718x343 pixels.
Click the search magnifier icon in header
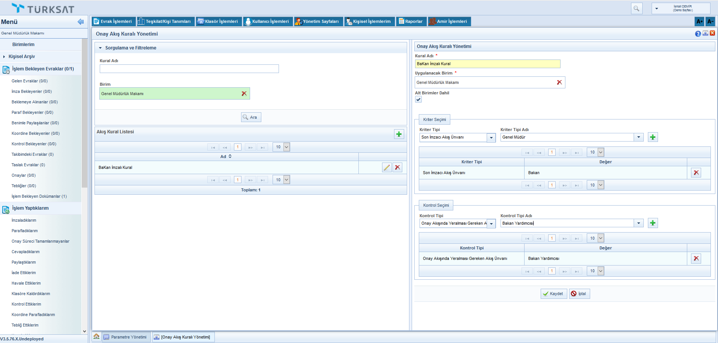(636, 8)
